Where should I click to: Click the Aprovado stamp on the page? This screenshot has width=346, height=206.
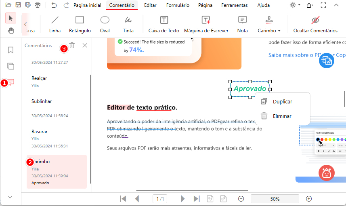tap(250, 89)
